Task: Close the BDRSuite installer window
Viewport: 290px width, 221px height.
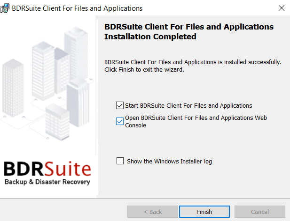Action: click(x=282, y=8)
